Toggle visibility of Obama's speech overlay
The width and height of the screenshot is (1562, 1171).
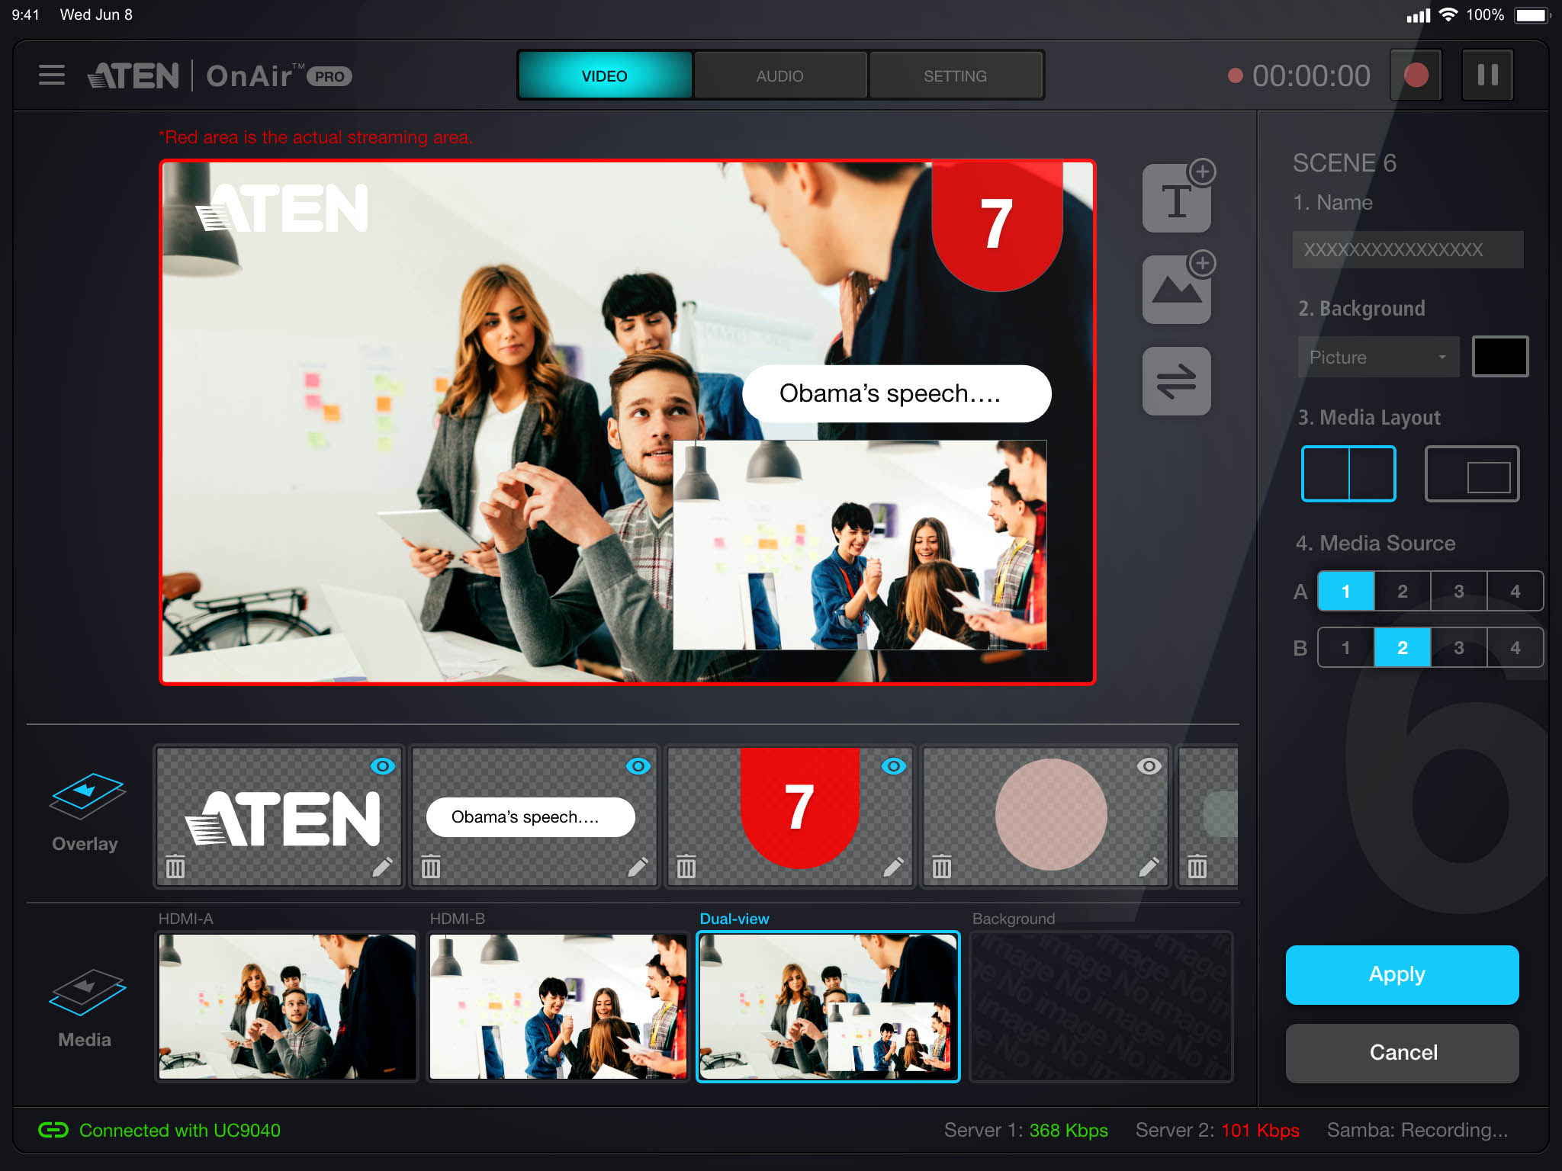638,766
